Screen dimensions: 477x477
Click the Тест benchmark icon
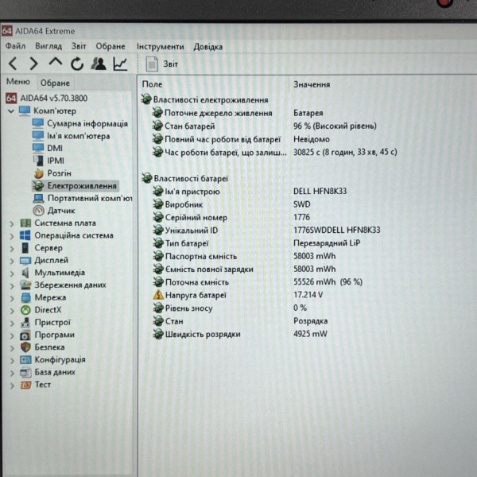(x=25, y=385)
